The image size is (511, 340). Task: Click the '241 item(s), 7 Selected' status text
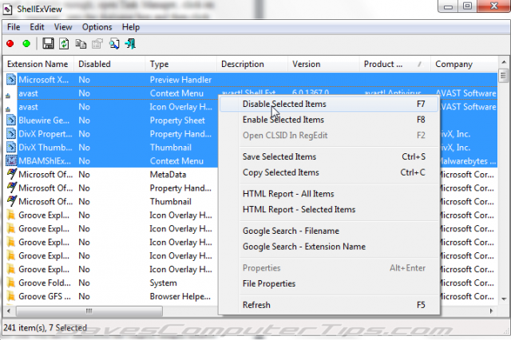(46, 327)
